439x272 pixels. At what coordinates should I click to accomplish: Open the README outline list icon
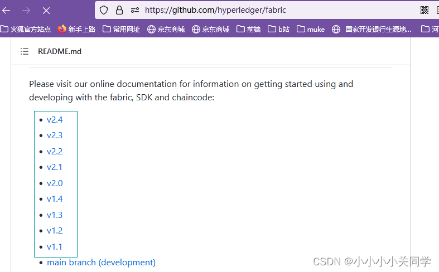tap(25, 51)
